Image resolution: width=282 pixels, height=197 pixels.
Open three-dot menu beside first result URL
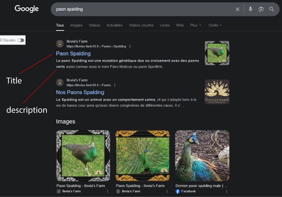point(130,46)
